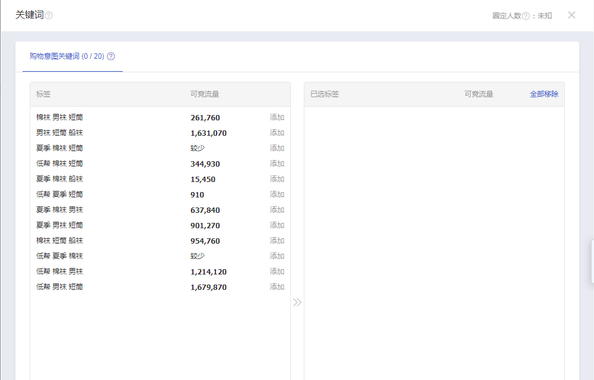The height and width of the screenshot is (380, 594).
Task: Click the traffic value 1,679,870
Action: (x=209, y=288)
